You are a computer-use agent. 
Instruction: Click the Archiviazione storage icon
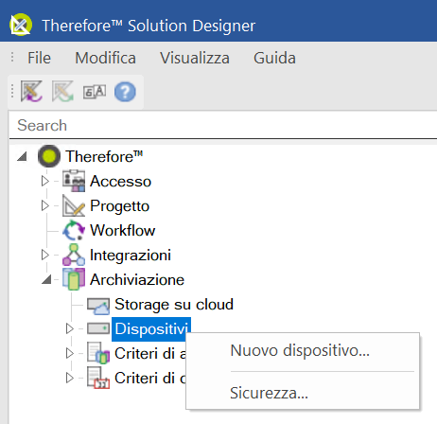[x=74, y=279]
